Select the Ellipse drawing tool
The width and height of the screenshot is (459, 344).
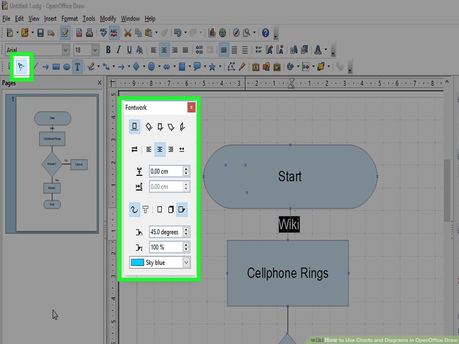[x=67, y=67]
